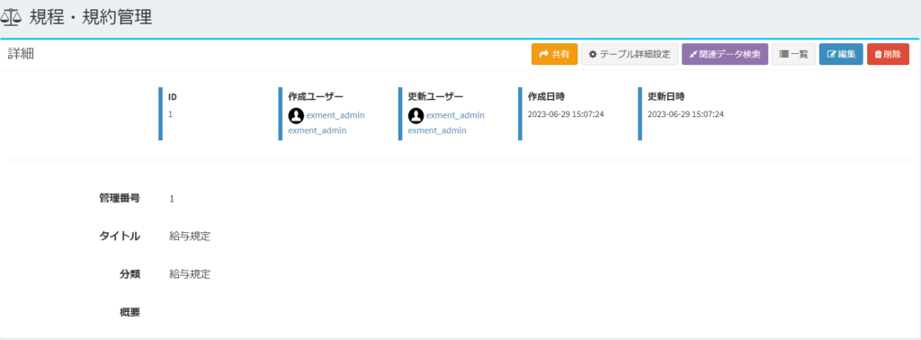921x340 pixels.
Task: Open テーブル詳細設定 table settings
Action: pyautogui.click(x=630, y=54)
